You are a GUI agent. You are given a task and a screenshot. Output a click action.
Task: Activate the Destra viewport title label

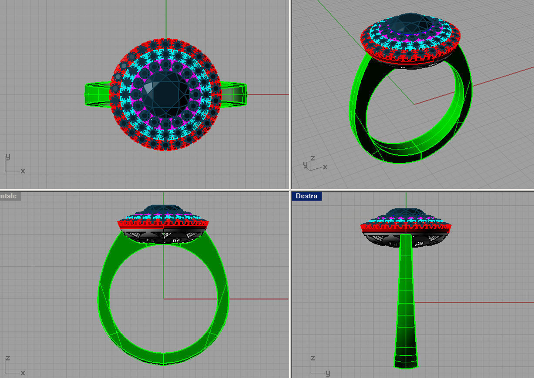[306, 196]
